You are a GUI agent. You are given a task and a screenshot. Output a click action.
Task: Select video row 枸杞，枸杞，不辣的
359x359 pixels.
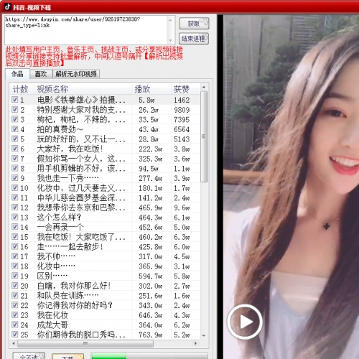(105, 119)
